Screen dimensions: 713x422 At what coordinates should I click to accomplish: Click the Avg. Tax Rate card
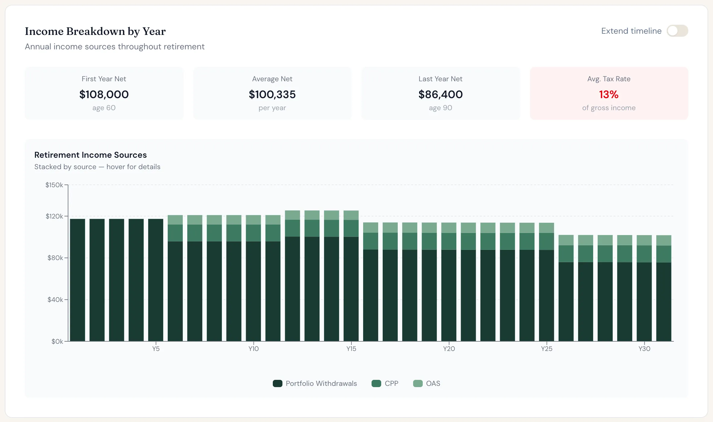coord(609,93)
